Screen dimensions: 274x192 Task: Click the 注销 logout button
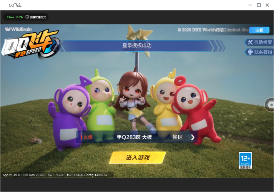259,30
